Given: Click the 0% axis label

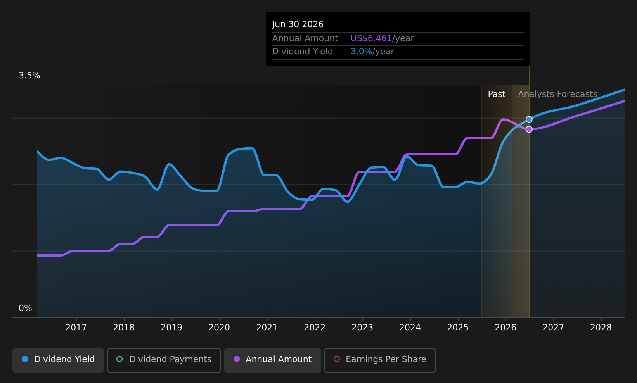Looking at the screenshot, I should (25, 308).
